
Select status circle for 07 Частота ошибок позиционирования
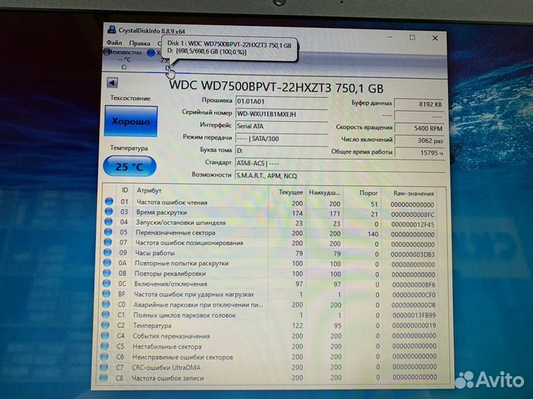108,242
